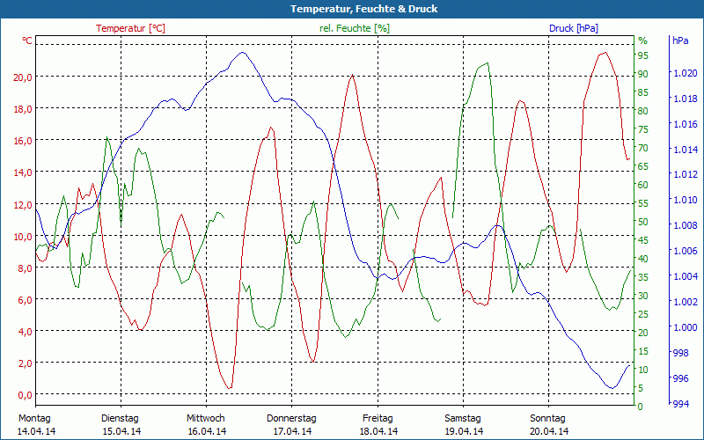This screenshot has height=440, width=704.
Task: Select the "Montag 14.04.14" date label
Action: tap(35, 424)
